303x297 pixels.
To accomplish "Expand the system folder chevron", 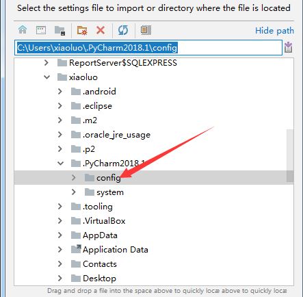I will [x=73, y=192].
